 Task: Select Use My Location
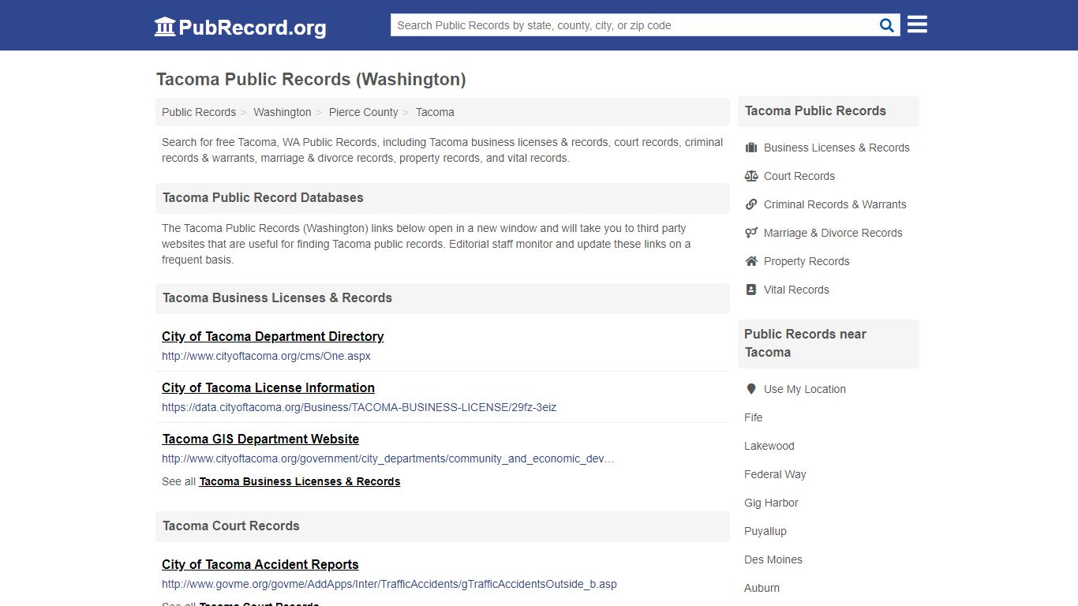point(805,389)
